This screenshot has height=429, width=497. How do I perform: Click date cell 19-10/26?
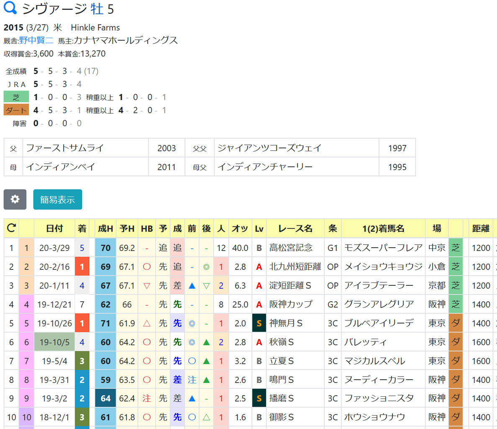coord(54,323)
